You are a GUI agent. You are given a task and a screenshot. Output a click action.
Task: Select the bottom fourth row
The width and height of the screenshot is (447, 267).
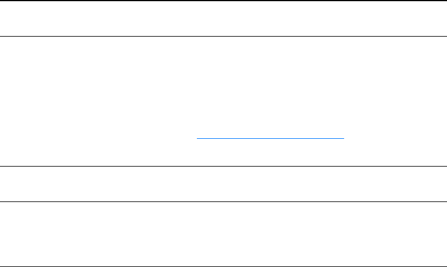point(223,235)
